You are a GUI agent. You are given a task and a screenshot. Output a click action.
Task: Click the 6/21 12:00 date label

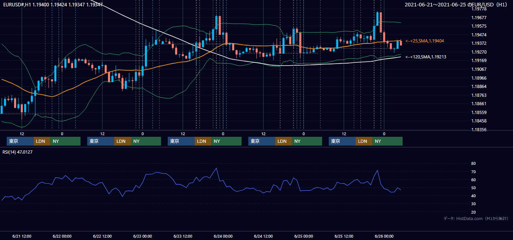click(22, 236)
